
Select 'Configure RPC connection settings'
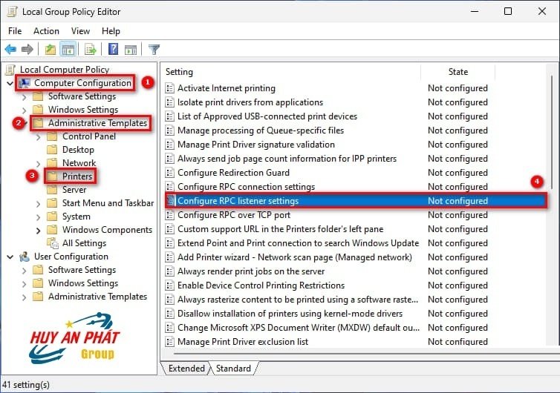246,187
